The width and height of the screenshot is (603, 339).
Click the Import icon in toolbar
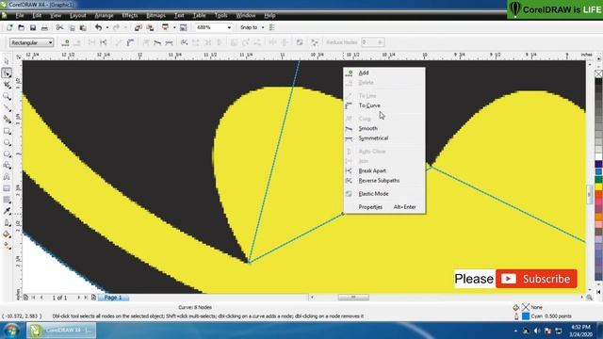click(x=139, y=27)
